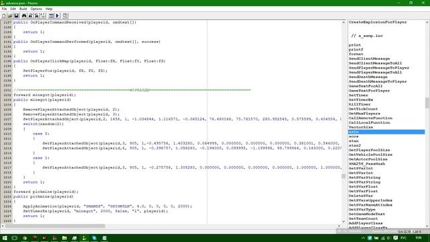Select SendDeathMessage in function list

click(368, 77)
